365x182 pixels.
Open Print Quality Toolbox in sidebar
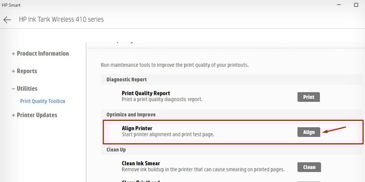coord(43,101)
